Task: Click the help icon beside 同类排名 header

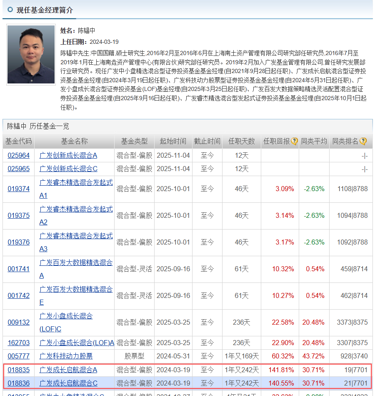Action: [x=363, y=141]
